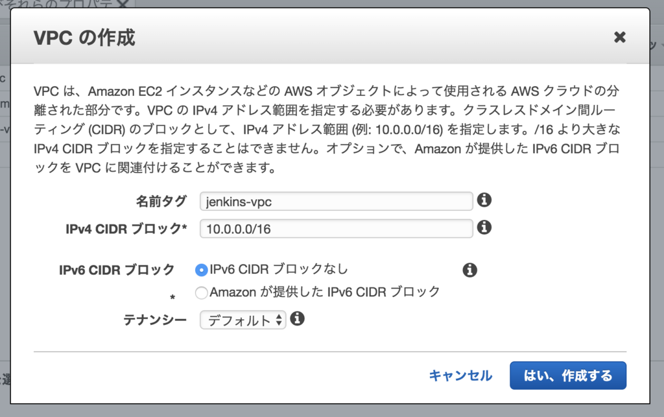
Task: Click the 'IPv6 CIDR ブロック' section label
Action: click(x=117, y=270)
